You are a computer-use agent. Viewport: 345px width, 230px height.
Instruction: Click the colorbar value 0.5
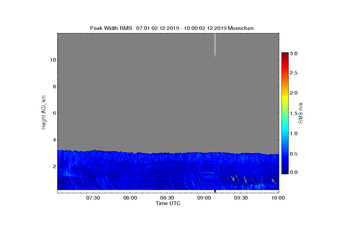click(294, 154)
